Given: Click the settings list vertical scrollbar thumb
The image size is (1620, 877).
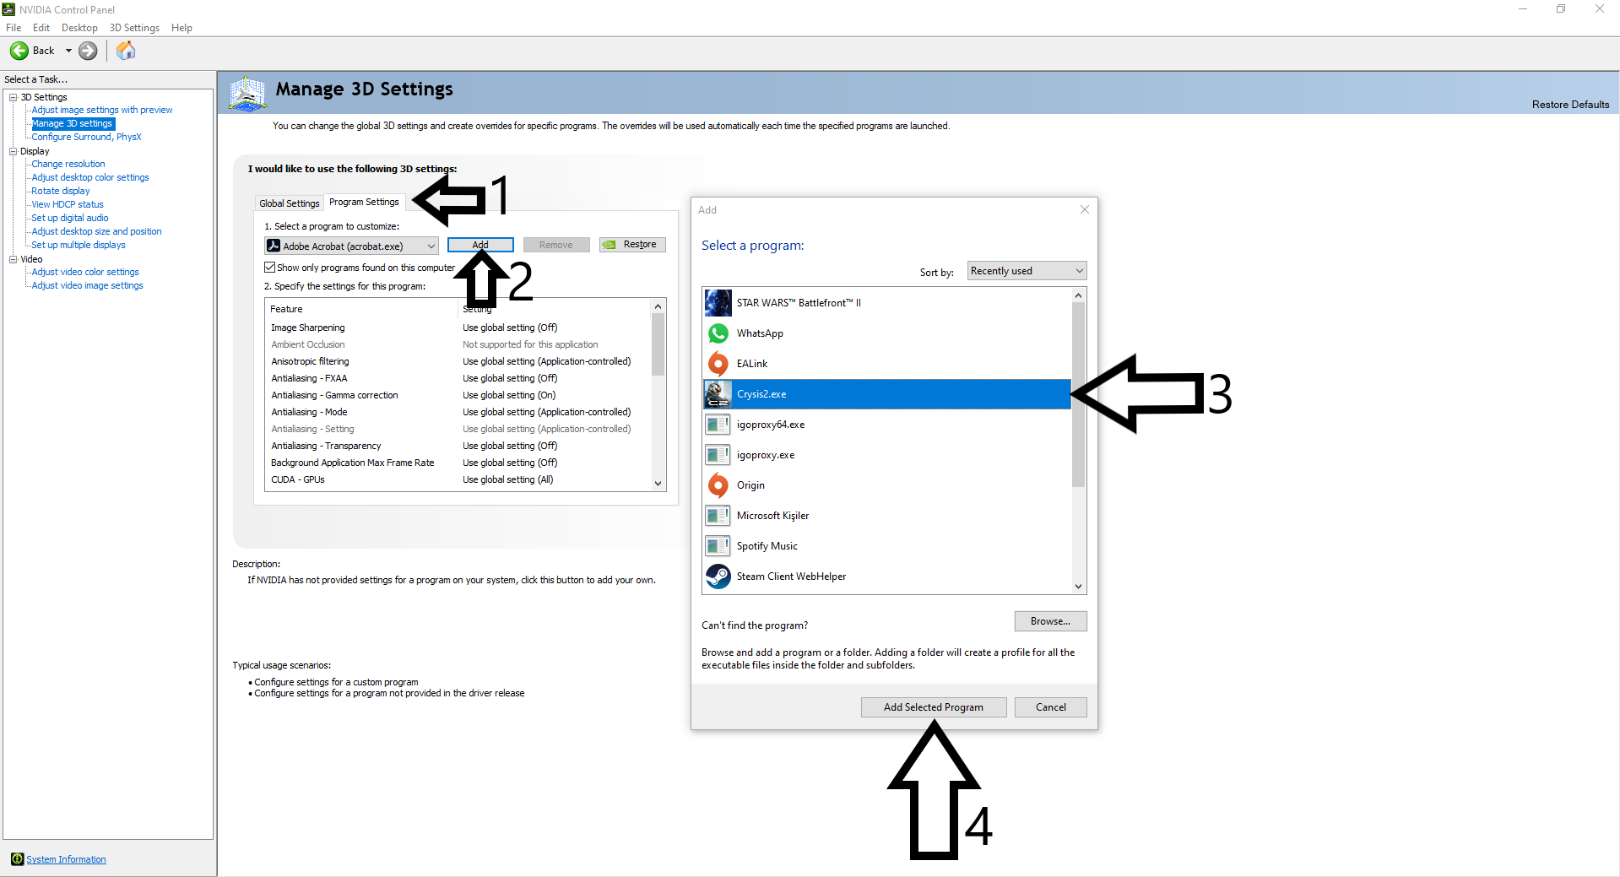Looking at the screenshot, I should (x=658, y=344).
